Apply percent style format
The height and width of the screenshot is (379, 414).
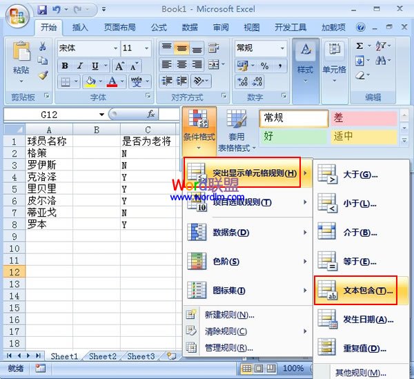coord(264,66)
